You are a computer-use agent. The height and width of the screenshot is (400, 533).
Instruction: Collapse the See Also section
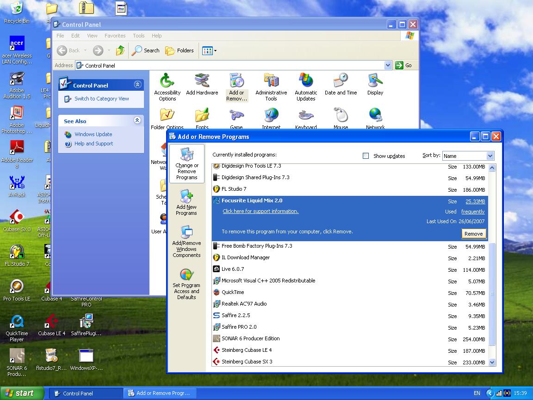(x=137, y=120)
